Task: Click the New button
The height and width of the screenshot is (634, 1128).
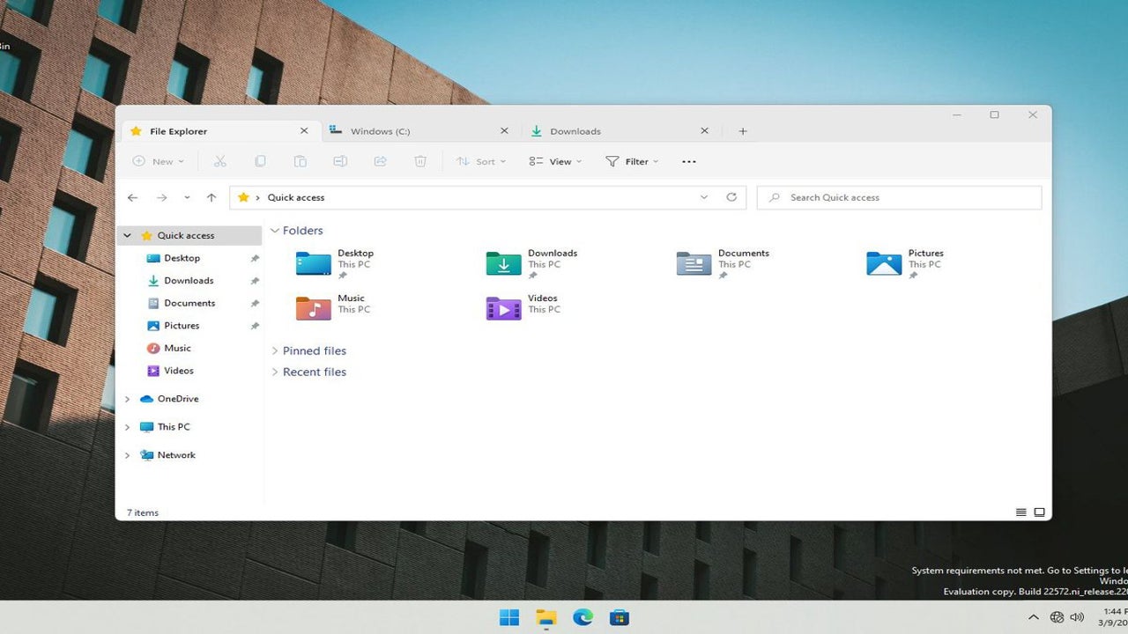Action: point(158,161)
